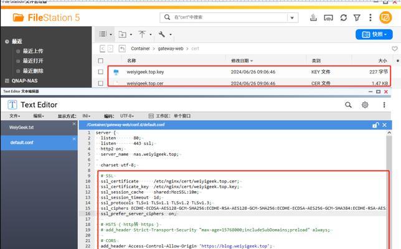Click the upload icon in FileStation header

(313, 17)
